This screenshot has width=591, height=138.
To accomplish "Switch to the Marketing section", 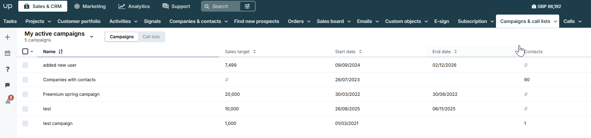I will [90, 6].
